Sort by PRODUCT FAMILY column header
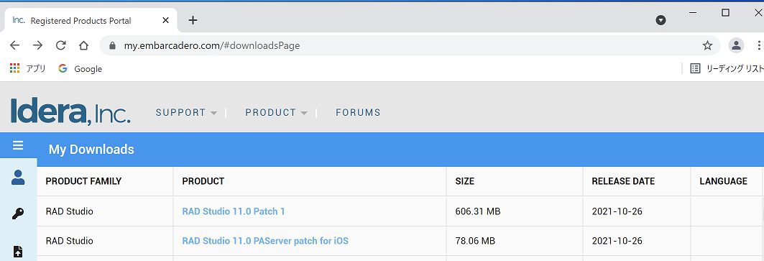 83,181
